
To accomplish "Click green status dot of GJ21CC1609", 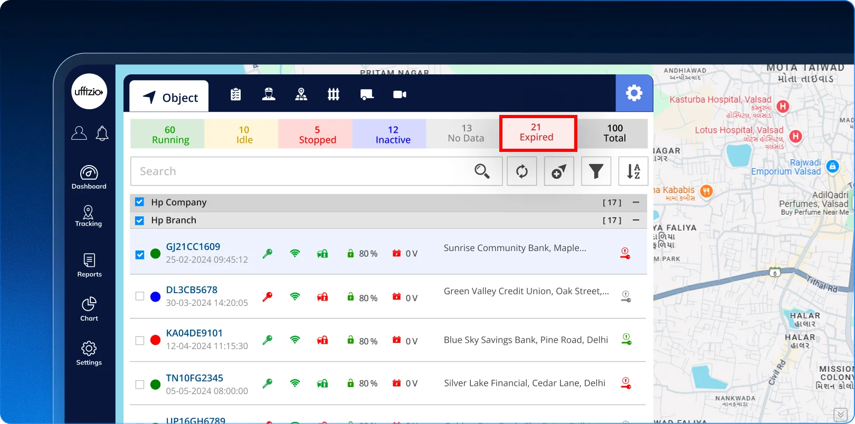I will coord(156,254).
